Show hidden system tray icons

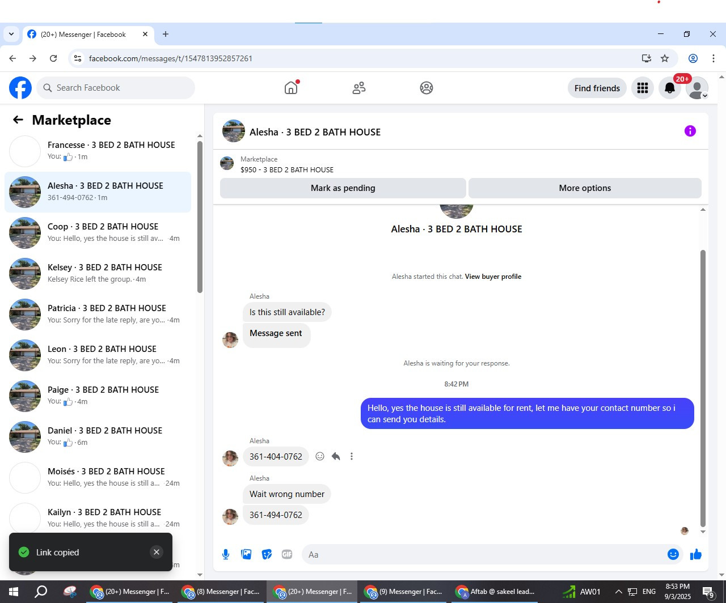click(x=618, y=592)
